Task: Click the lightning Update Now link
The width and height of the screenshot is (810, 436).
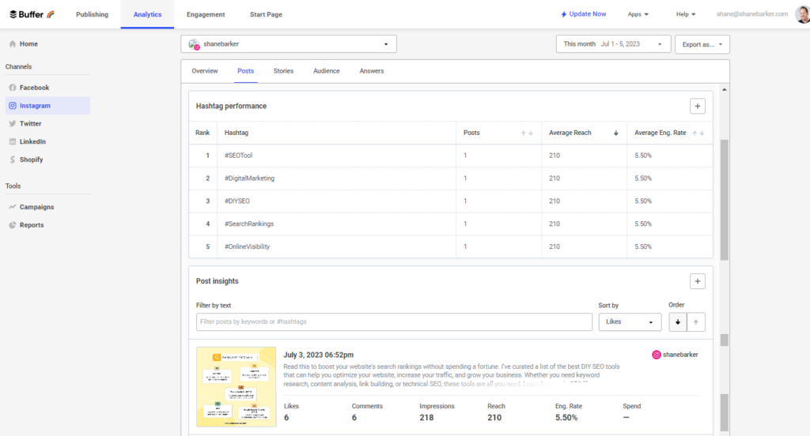Action: (x=583, y=14)
